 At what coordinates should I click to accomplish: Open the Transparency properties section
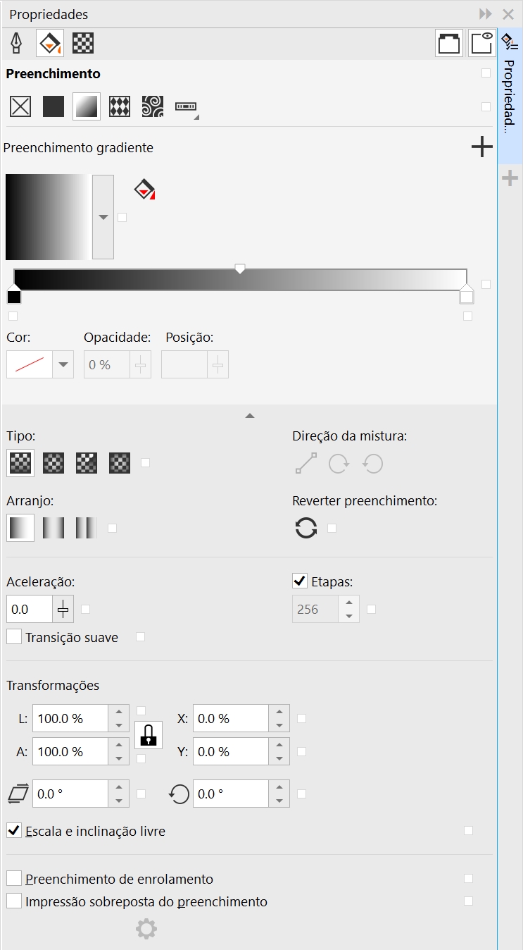[x=84, y=44]
